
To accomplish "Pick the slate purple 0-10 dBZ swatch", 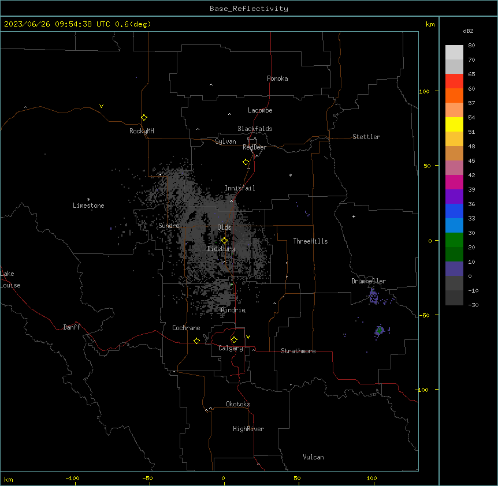I will click(454, 268).
